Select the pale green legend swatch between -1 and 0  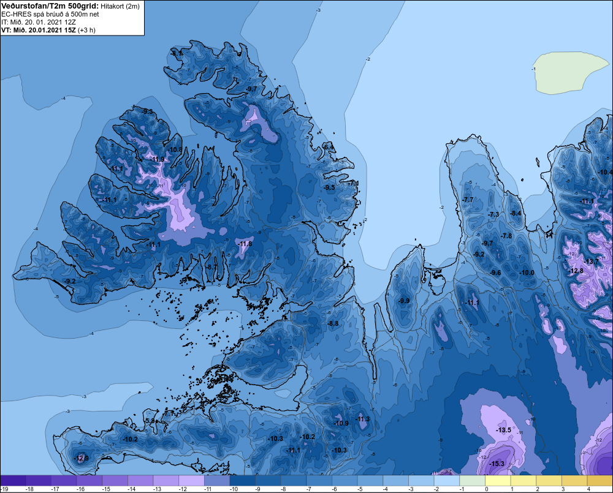point(472,480)
